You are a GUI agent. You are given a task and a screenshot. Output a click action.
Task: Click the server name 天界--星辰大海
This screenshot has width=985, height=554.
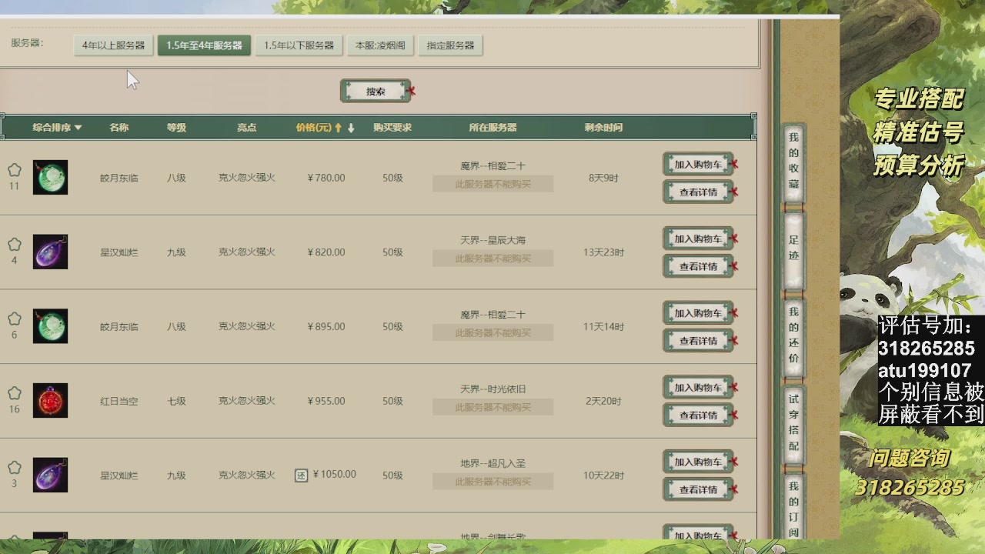[492, 240]
